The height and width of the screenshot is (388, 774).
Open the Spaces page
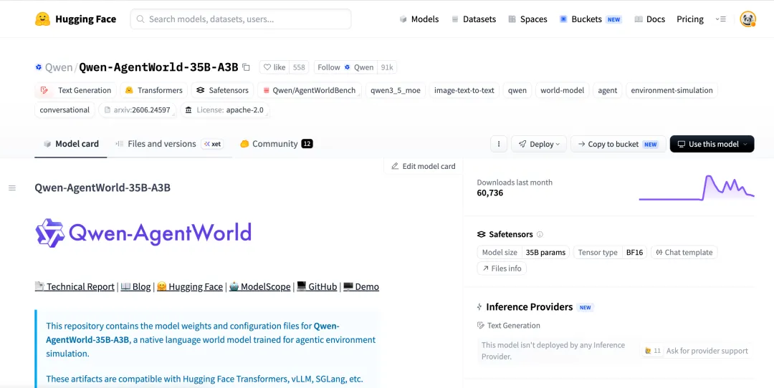[x=527, y=19]
